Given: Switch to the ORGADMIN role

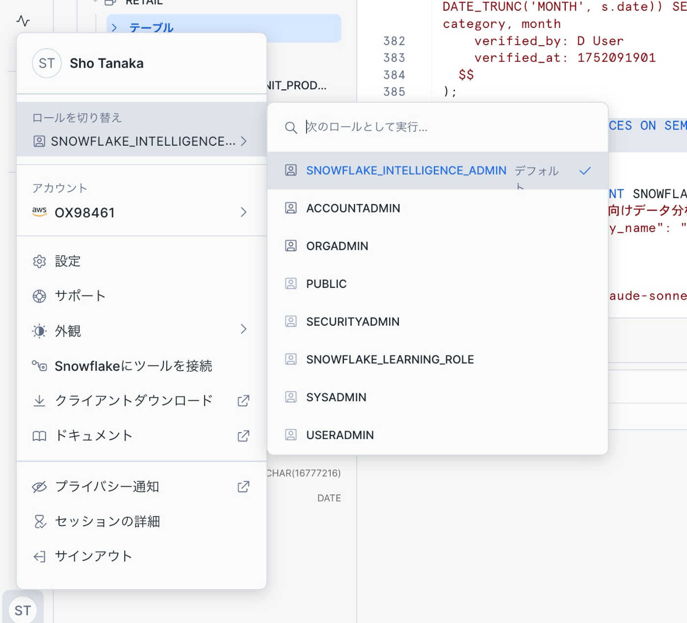Looking at the screenshot, I should point(437,246).
